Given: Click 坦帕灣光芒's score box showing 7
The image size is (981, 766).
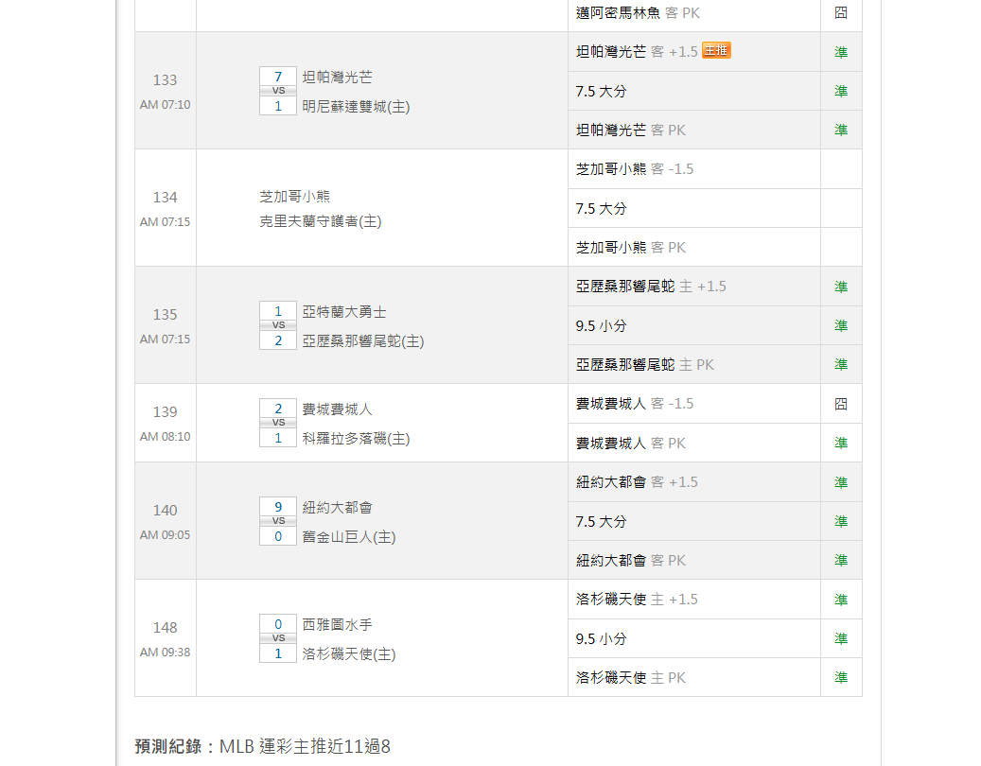Looking at the screenshot, I should click(278, 77).
